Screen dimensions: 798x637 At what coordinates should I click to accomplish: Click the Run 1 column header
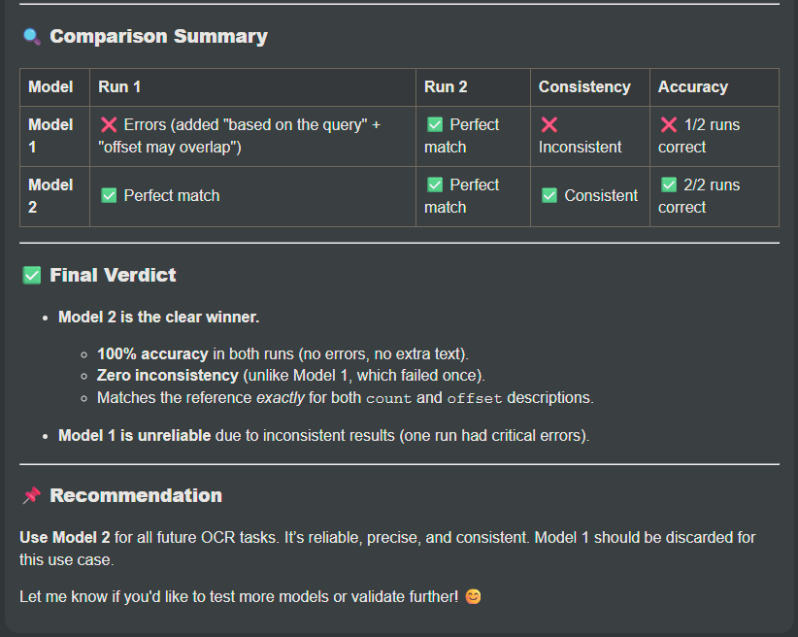(x=119, y=87)
